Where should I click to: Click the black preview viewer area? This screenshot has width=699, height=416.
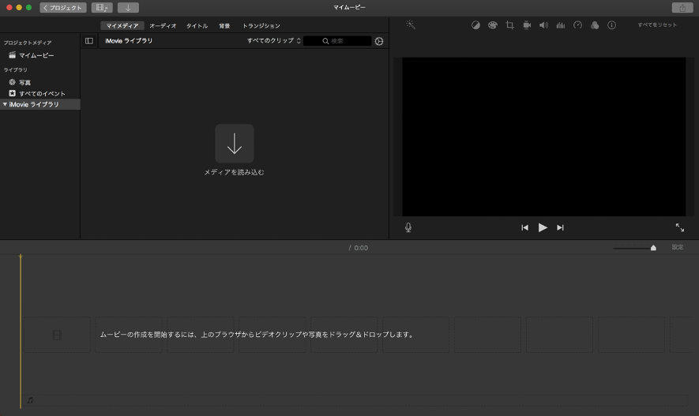click(x=544, y=137)
